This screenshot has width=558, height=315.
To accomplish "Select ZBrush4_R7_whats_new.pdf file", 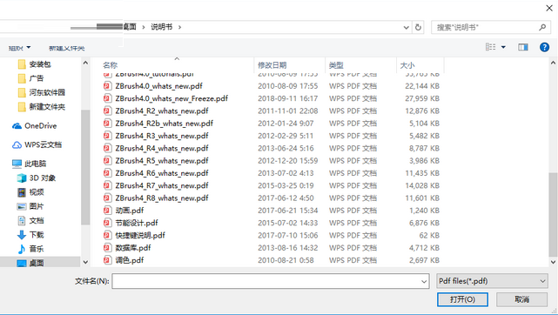I will click(x=162, y=185).
